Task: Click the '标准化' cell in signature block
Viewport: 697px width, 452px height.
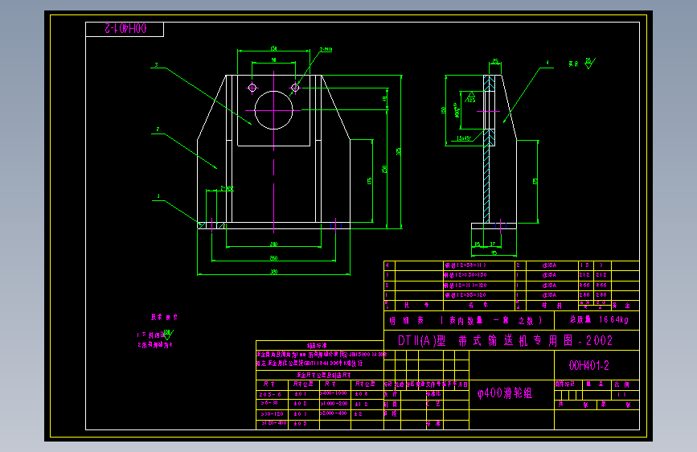Action: tap(433, 394)
